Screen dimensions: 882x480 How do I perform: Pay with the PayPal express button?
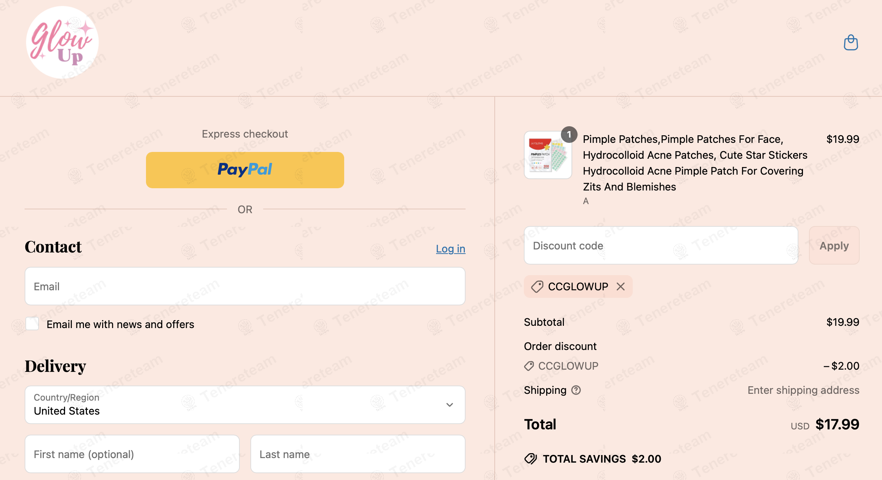[245, 170]
